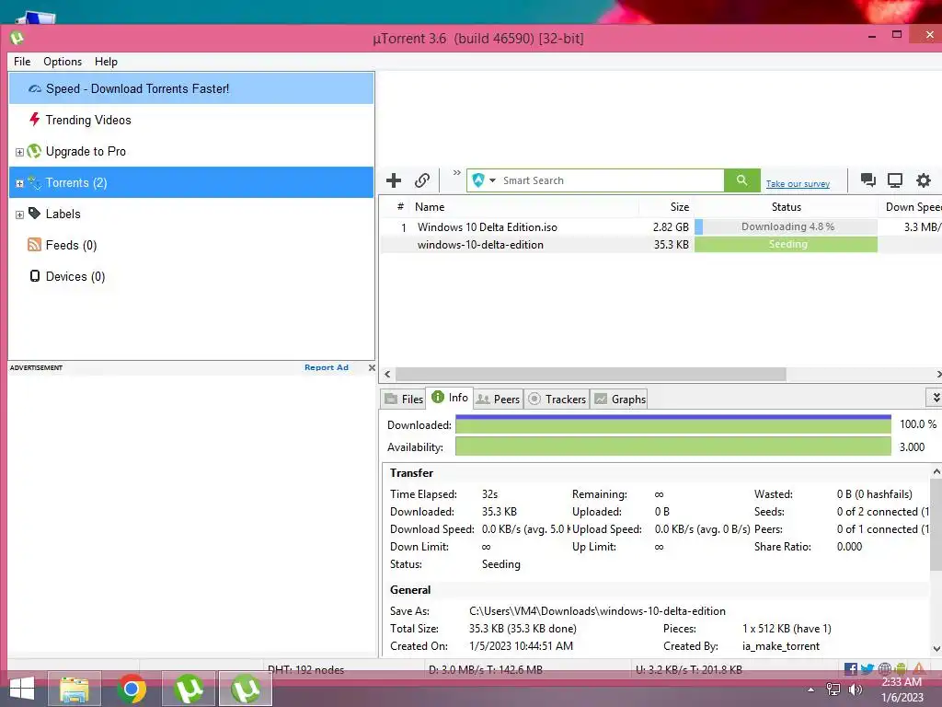Viewport: 942px width, 707px height.
Task: Open Preferences gear icon
Action: pyautogui.click(x=924, y=180)
